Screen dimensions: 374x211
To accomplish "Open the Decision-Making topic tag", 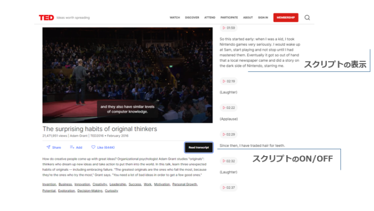I will click(x=90, y=191).
